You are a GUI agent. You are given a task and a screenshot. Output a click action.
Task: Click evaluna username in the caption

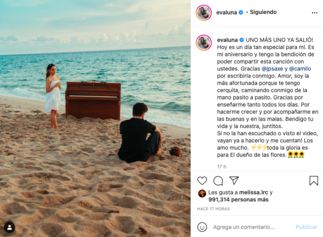[227, 40]
